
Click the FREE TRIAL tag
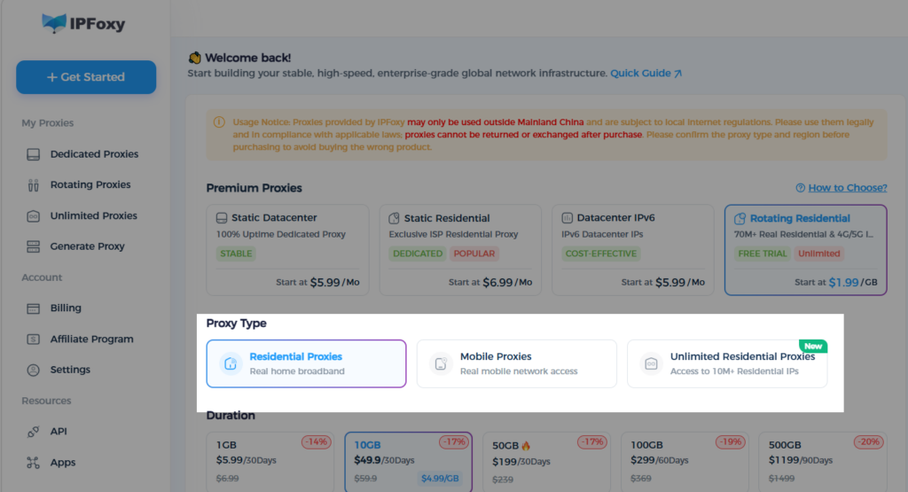763,254
